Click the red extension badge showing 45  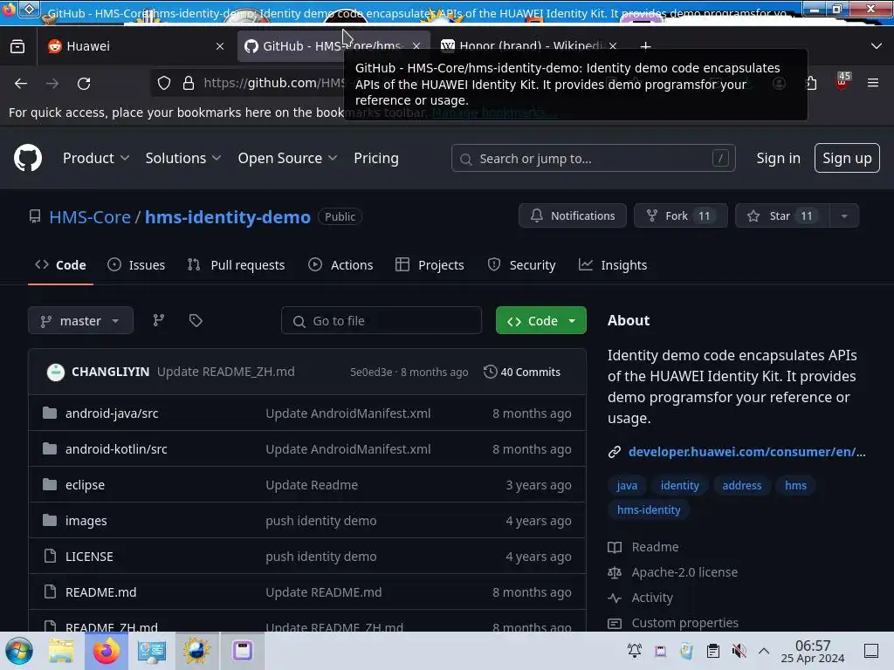[842, 81]
